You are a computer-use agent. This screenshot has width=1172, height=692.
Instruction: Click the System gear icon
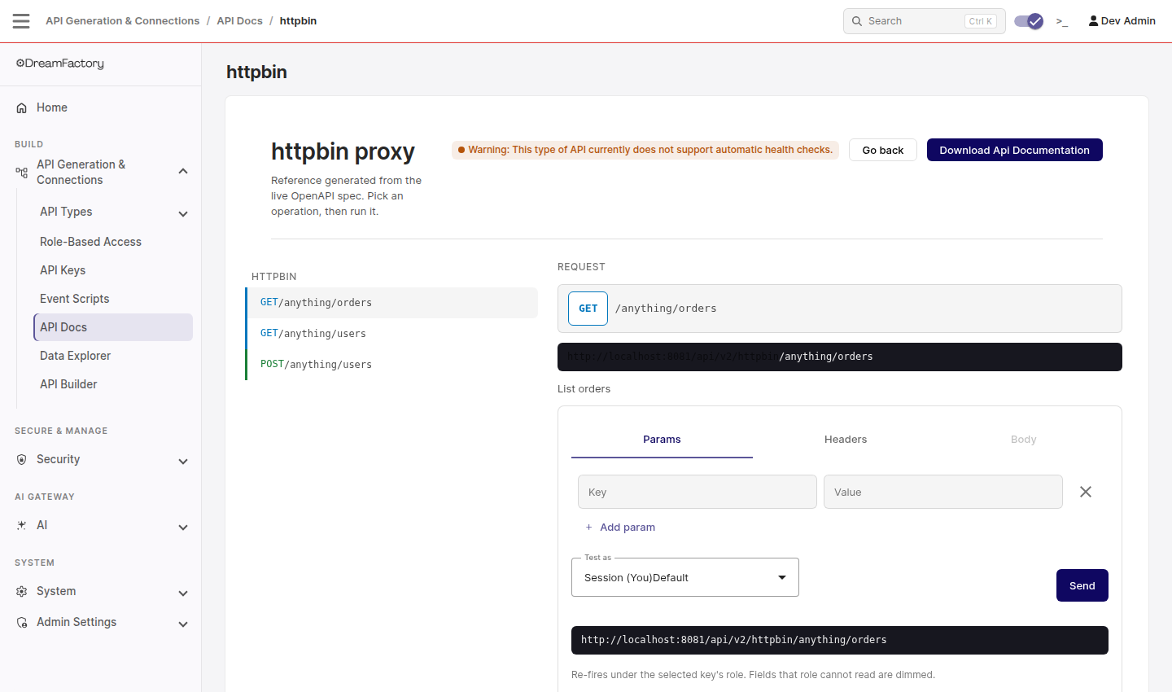coord(22,591)
